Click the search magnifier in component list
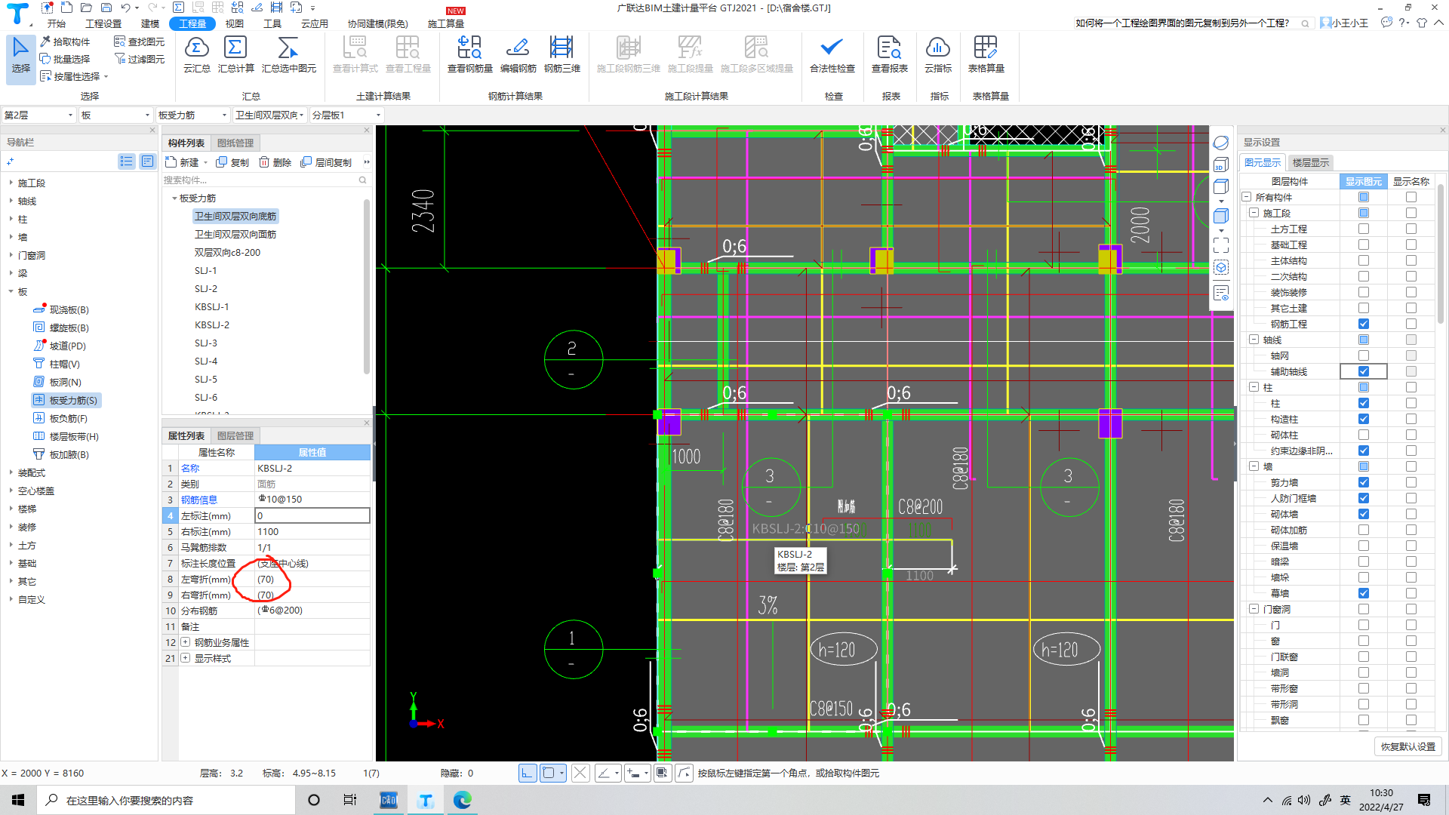 pyautogui.click(x=362, y=180)
